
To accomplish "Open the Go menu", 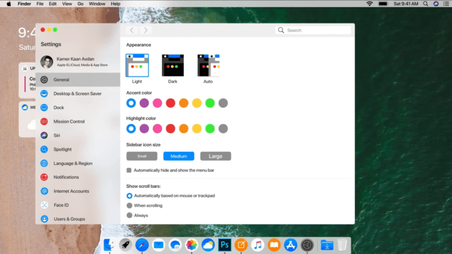I will (x=80, y=4).
